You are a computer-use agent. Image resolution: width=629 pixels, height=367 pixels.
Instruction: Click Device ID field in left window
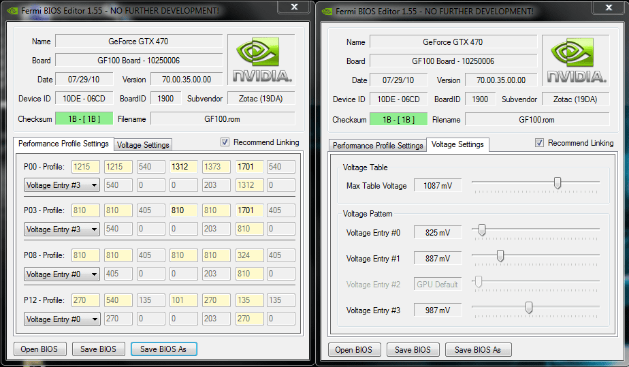84,98
